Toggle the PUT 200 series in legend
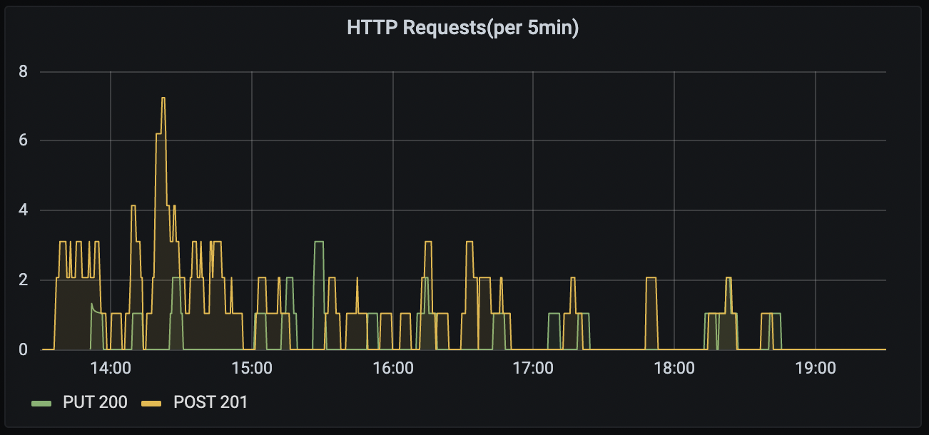The width and height of the screenshot is (929, 435). pyautogui.click(x=95, y=402)
